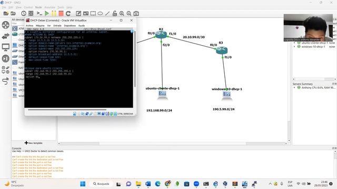Draw a line tool

click(x=107, y=14)
